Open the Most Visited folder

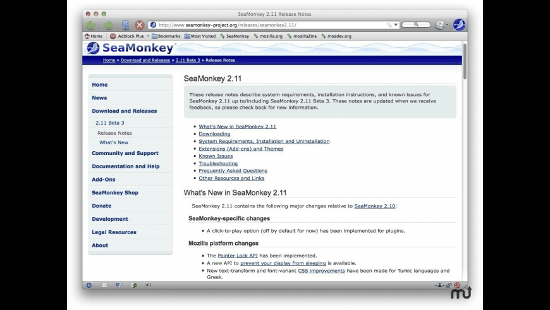[x=200, y=36]
